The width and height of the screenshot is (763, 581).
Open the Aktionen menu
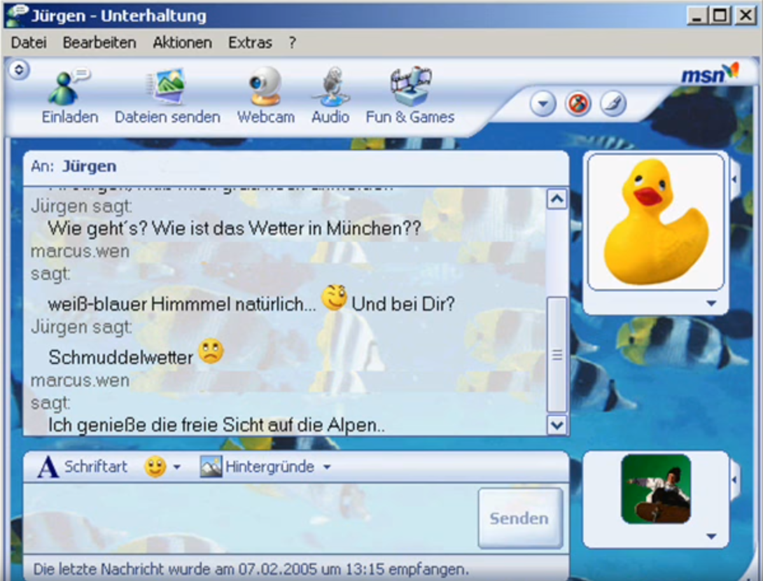(182, 43)
